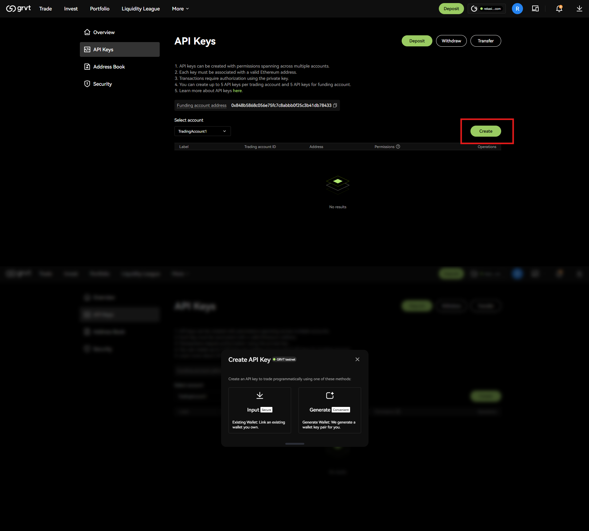Open the notifications bell

pos(559,9)
